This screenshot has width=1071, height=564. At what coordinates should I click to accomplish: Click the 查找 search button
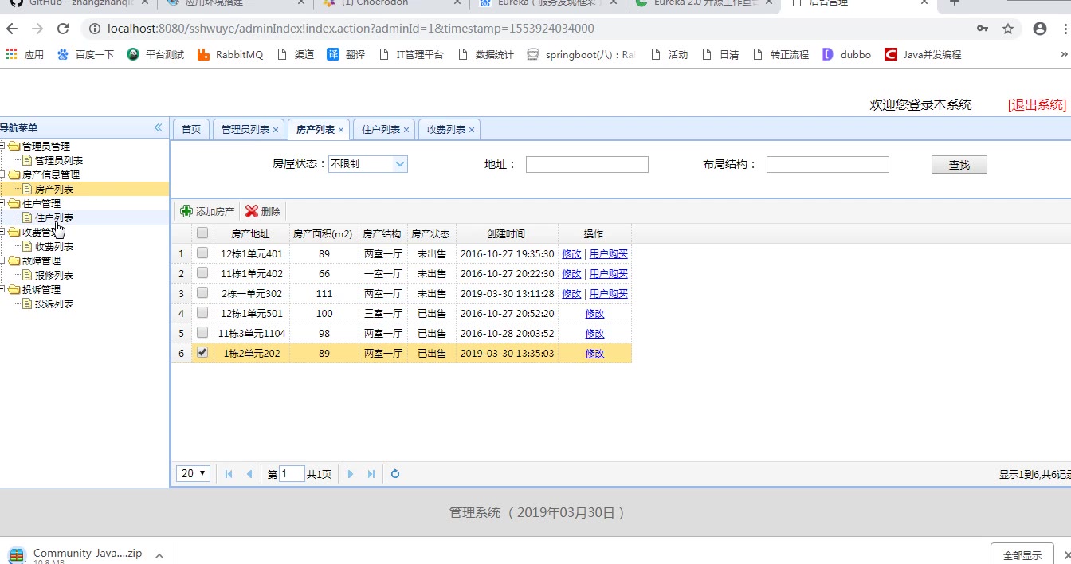click(x=959, y=165)
